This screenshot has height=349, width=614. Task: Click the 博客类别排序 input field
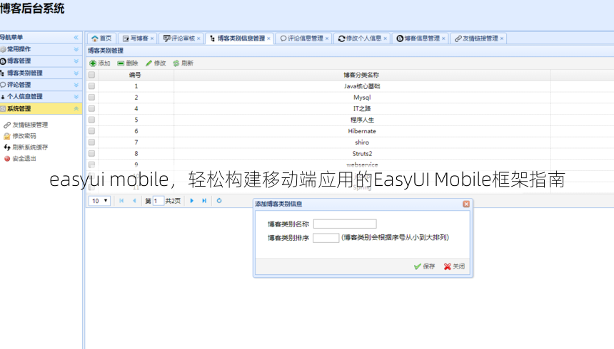326,238
